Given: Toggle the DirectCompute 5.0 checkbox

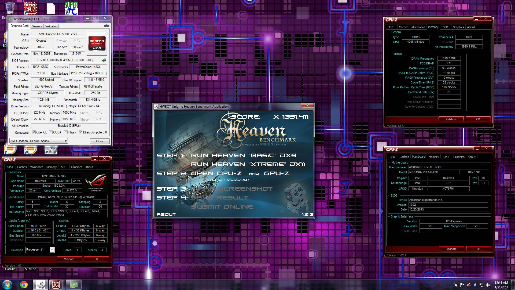Looking at the screenshot, I should [80, 132].
